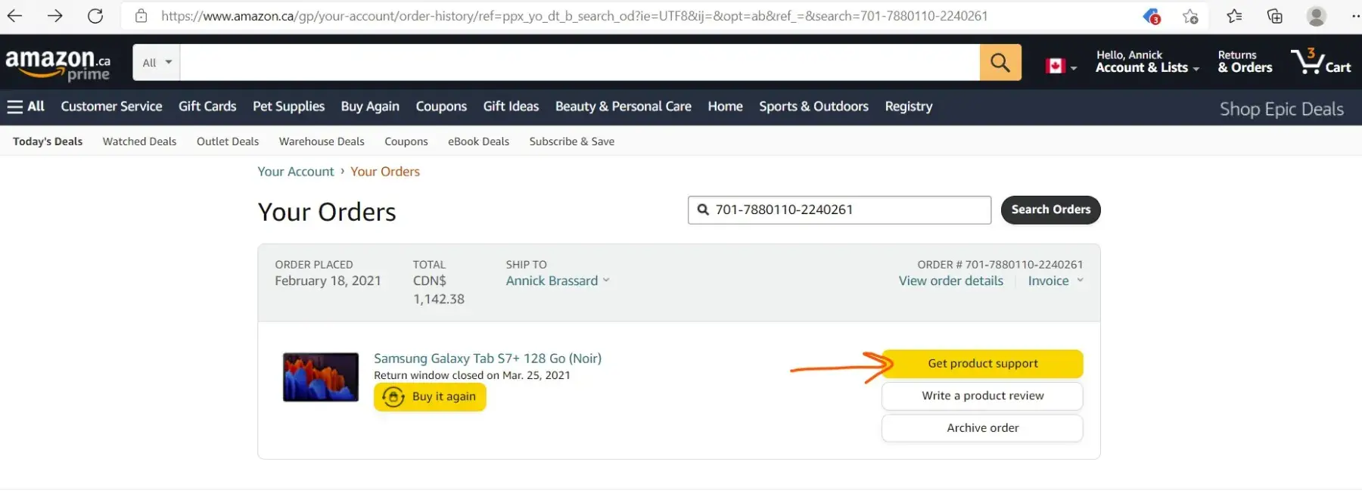1362x500 pixels.
Task: Open Shop Epic Deals promo link
Action: [1281, 109]
